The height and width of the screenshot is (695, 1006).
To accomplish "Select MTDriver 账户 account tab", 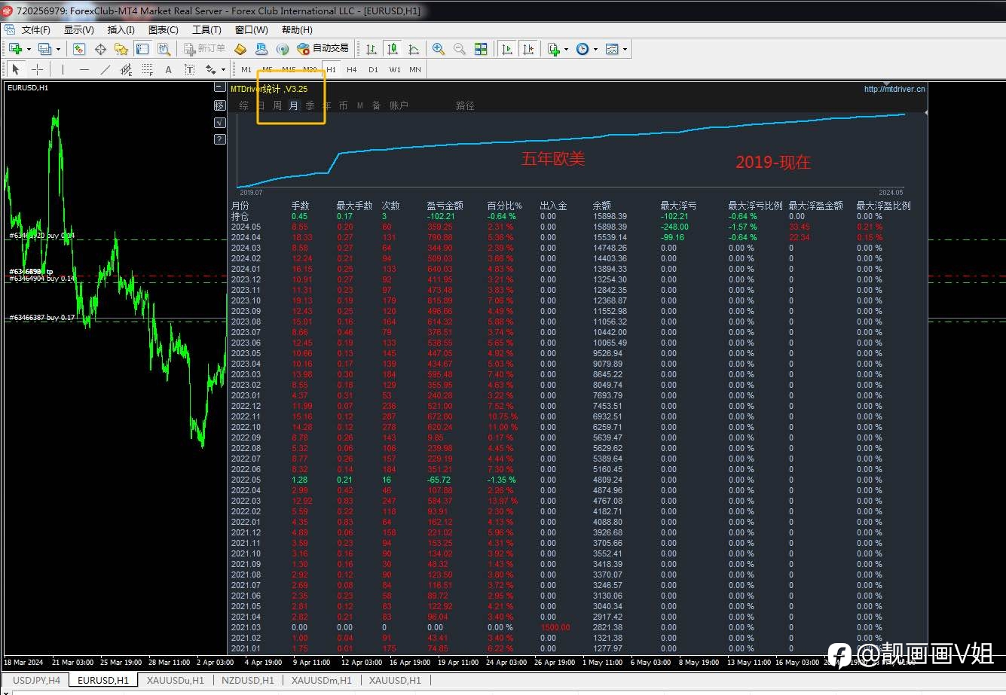I will pos(399,105).
